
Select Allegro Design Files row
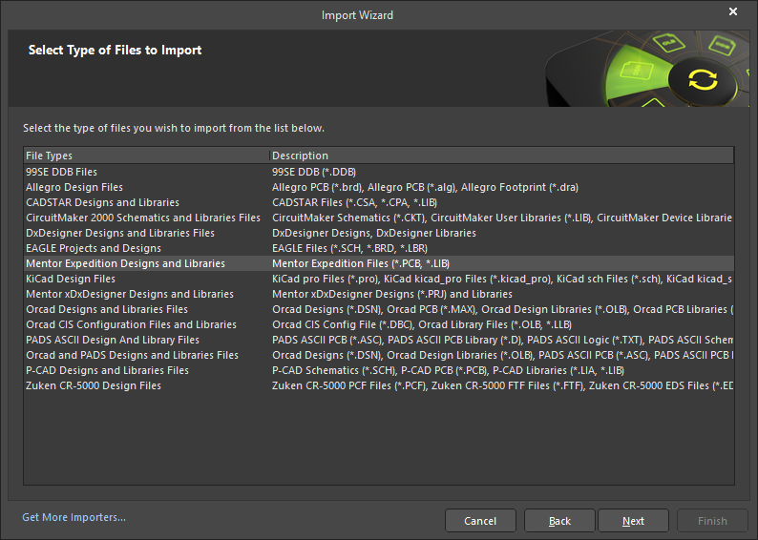pyautogui.click(x=74, y=187)
